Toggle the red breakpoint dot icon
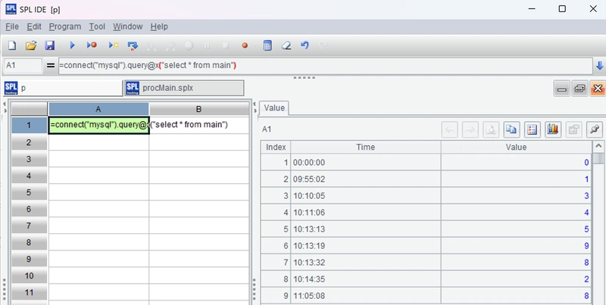The image size is (606, 305). tap(245, 45)
